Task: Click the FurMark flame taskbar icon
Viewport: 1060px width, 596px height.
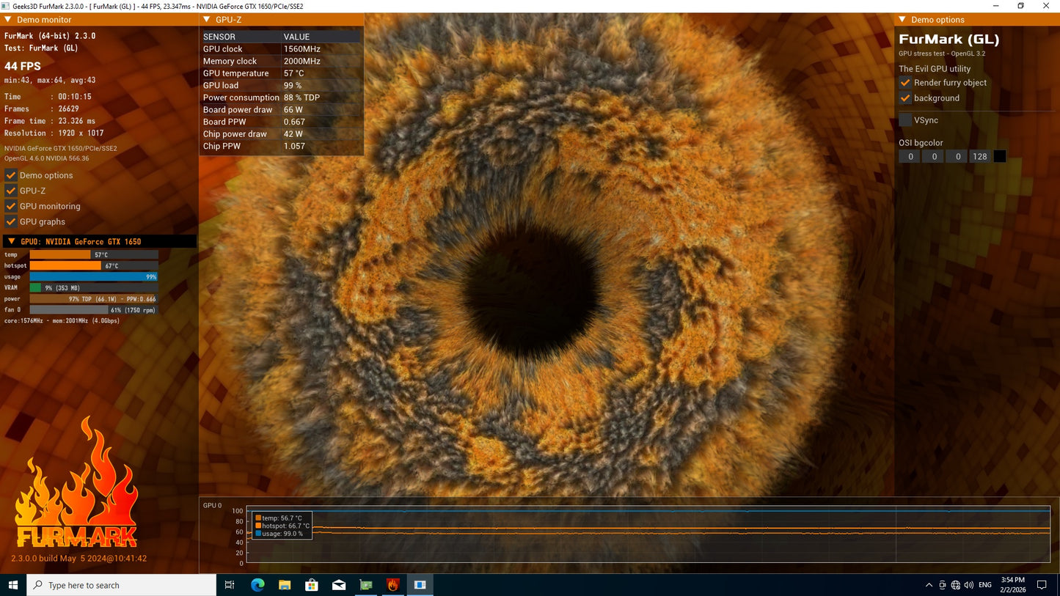Action: coord(393,585)
